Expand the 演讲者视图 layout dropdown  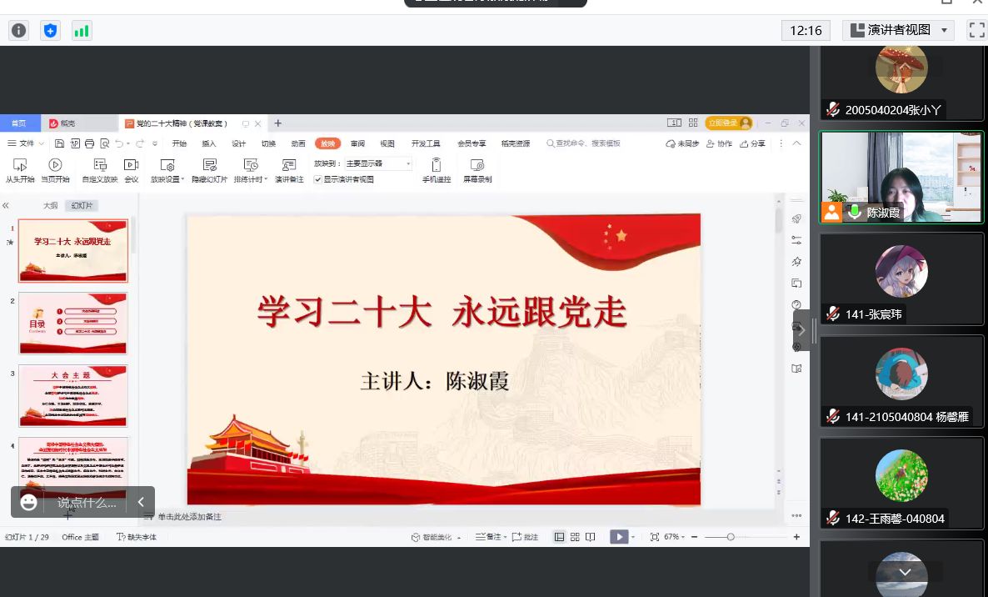[x=944, y=31]
